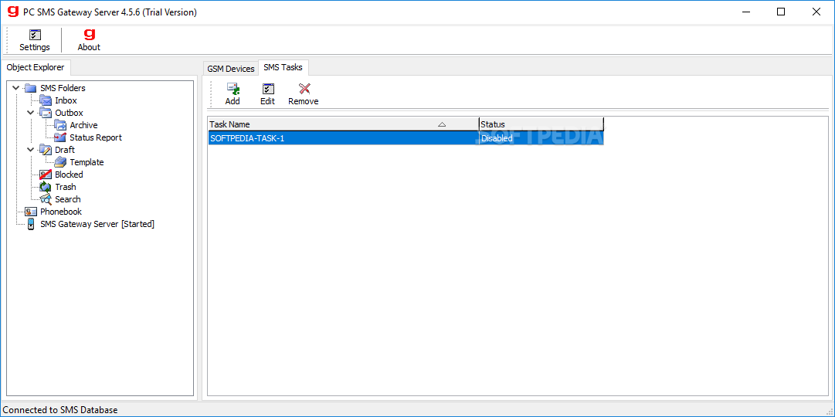Click the app logo in title bar

tap(13, 12)
